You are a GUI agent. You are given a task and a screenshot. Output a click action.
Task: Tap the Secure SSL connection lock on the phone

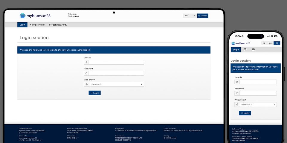pyautogui.click(x=233, y=133)
